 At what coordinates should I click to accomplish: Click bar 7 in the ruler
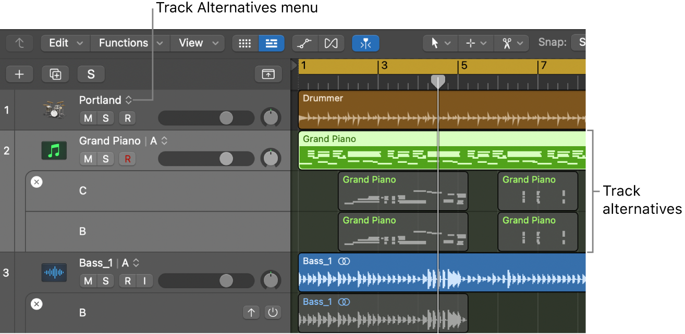[x=544, y=66]
